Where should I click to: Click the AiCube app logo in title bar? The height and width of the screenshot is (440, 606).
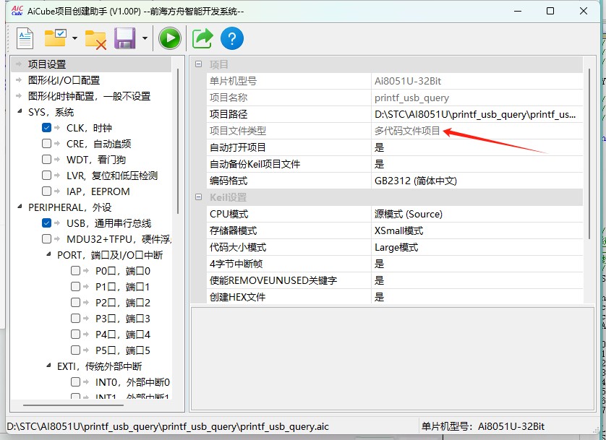[x=17, y=11]
